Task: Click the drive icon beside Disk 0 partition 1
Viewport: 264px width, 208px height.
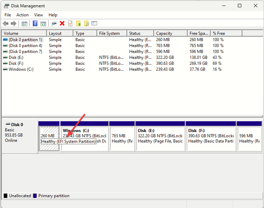Action: (5, 40)
